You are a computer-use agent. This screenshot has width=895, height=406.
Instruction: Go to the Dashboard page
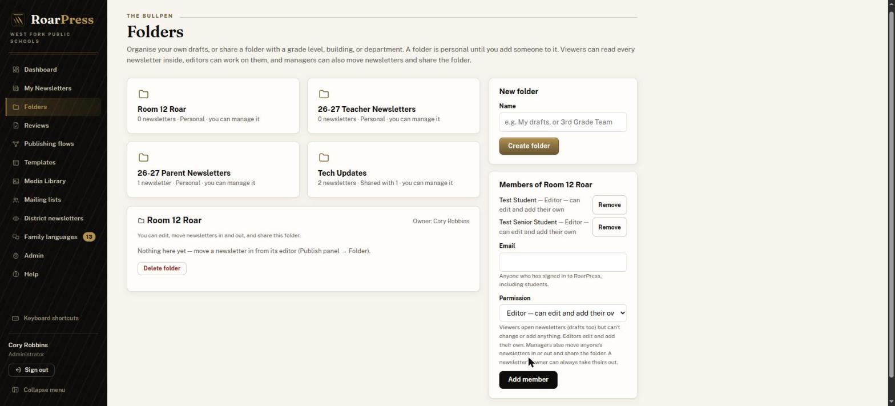click(x=53, y=70)
